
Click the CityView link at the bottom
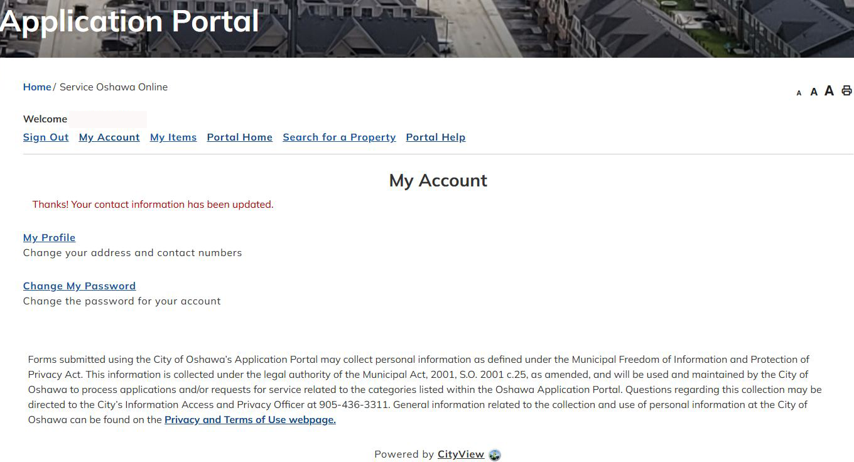[462, 454]
